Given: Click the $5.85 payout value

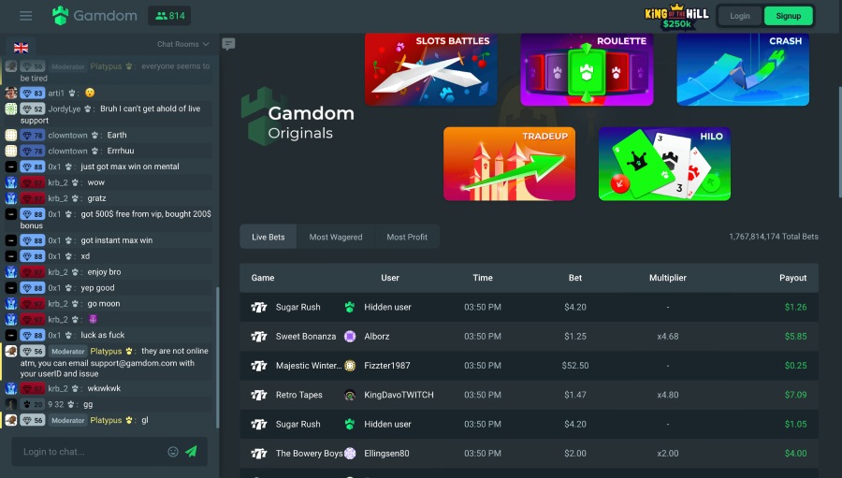Looking at the screenshot, I should [795, 336].
